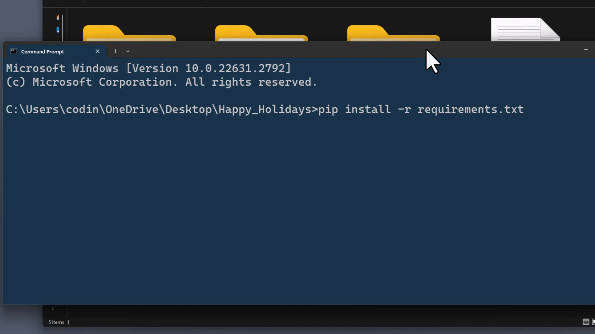Switch to the Command Prompt tab
Screen dimensions: 595x334
[42, 51]
